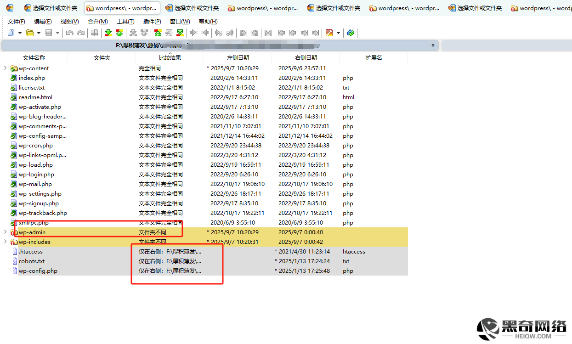Refresh comparison with the green arrows icon
The height and width of the screenshot is (344, 572).
[351, 33]
